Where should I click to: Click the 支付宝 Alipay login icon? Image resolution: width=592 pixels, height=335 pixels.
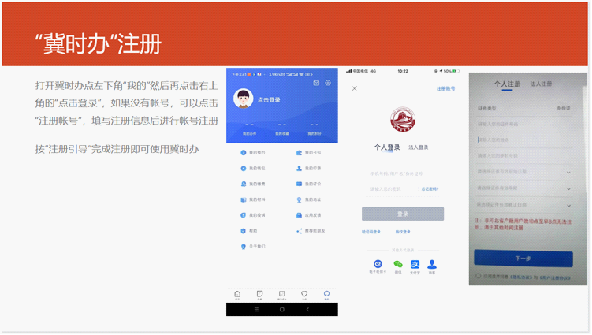tap(415, 265)
